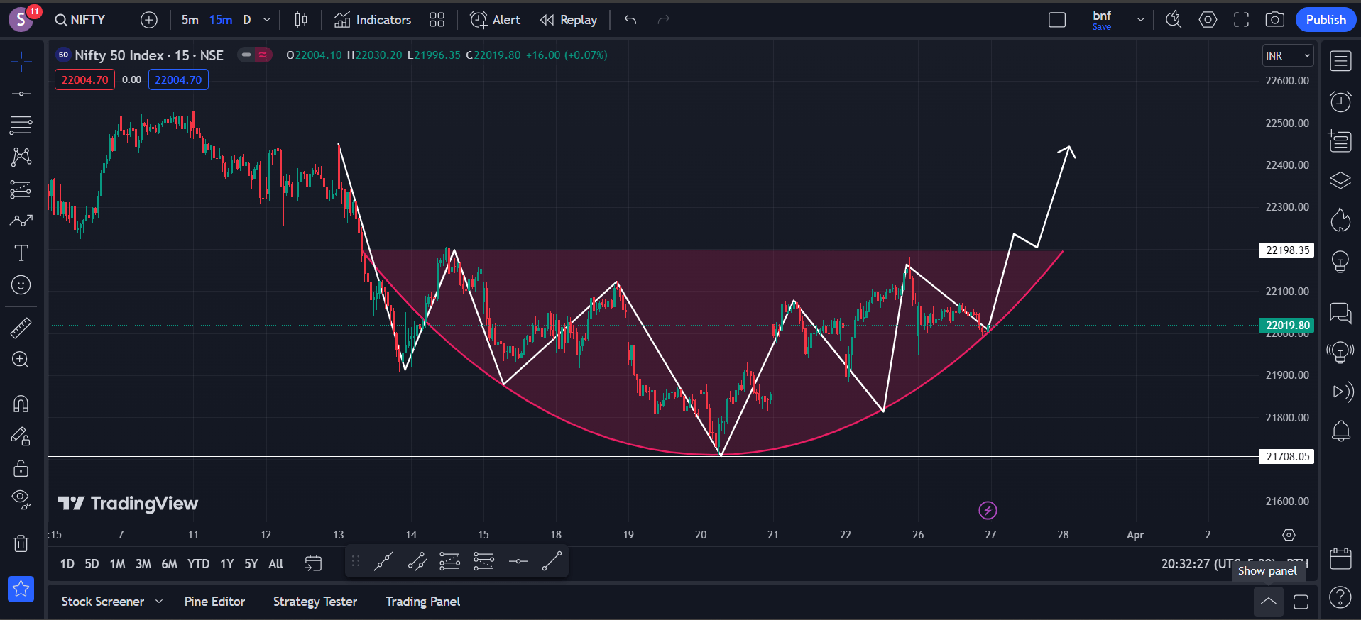Set the range to 1M

click(x=117, y=564)
